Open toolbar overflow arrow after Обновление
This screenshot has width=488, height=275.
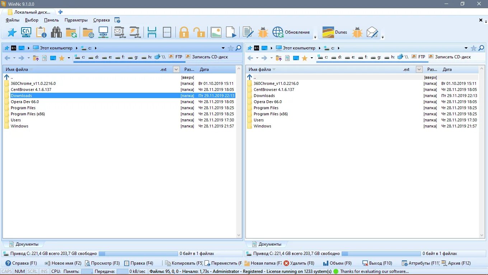[315, 37]
